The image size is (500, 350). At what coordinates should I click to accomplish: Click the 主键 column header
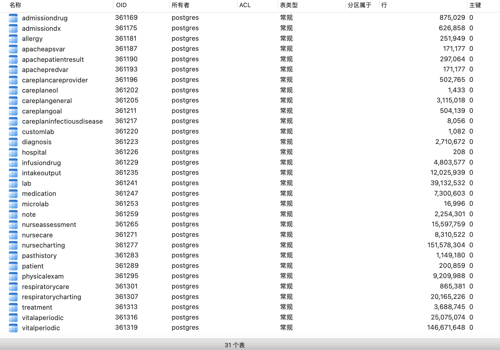475,5
